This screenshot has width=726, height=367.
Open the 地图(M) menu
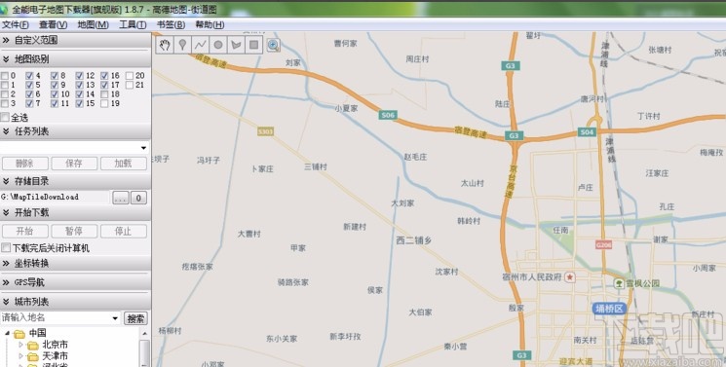pos(94,25)
